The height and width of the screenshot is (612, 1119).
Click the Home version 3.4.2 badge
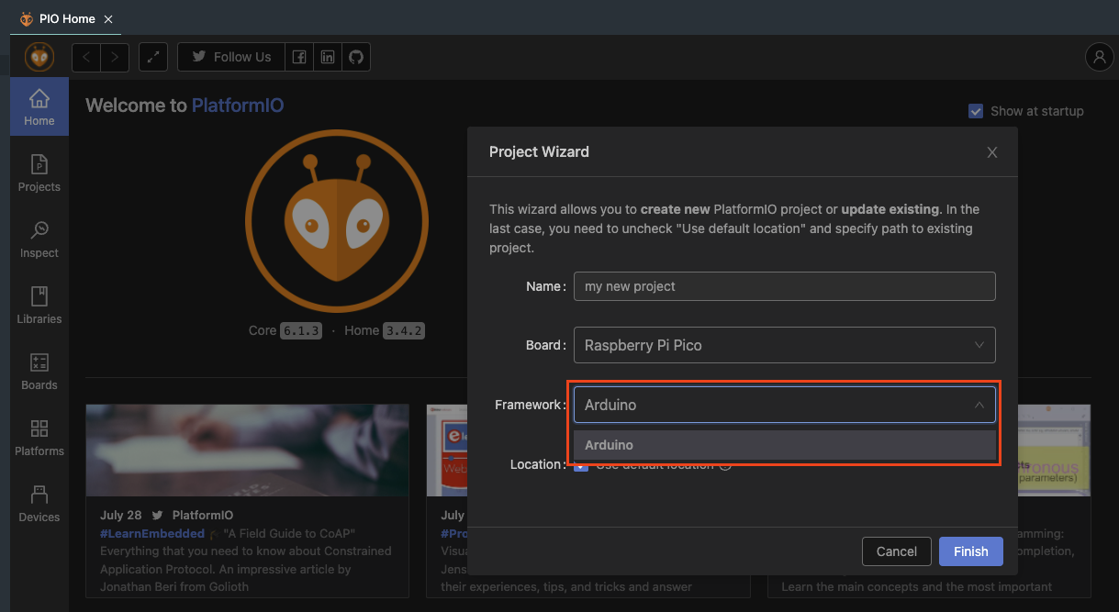pos(404,330)
